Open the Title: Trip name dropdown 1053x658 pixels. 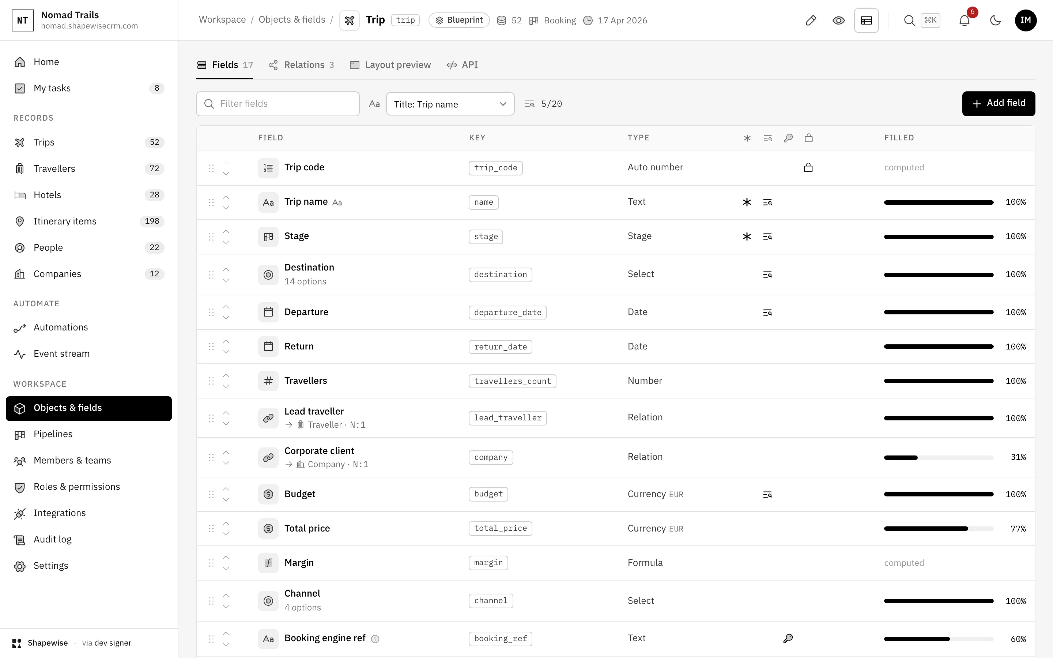(450, 104)
